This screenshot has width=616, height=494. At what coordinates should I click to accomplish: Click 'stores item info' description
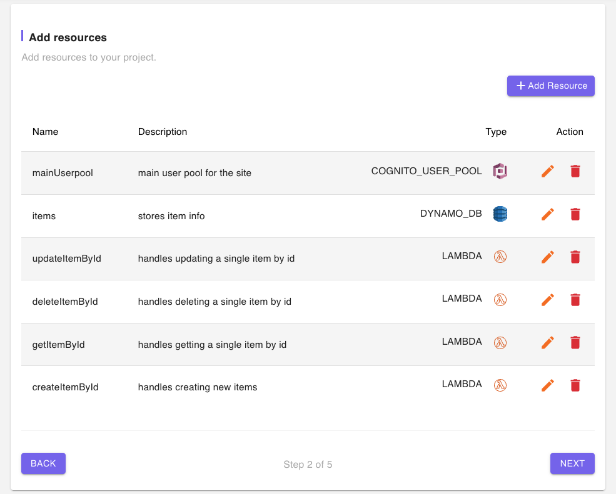[x=171, y=216]
